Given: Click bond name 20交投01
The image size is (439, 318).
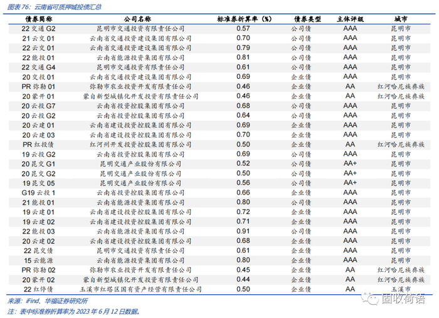Looking at the screenshot, I should pos(39,77).
